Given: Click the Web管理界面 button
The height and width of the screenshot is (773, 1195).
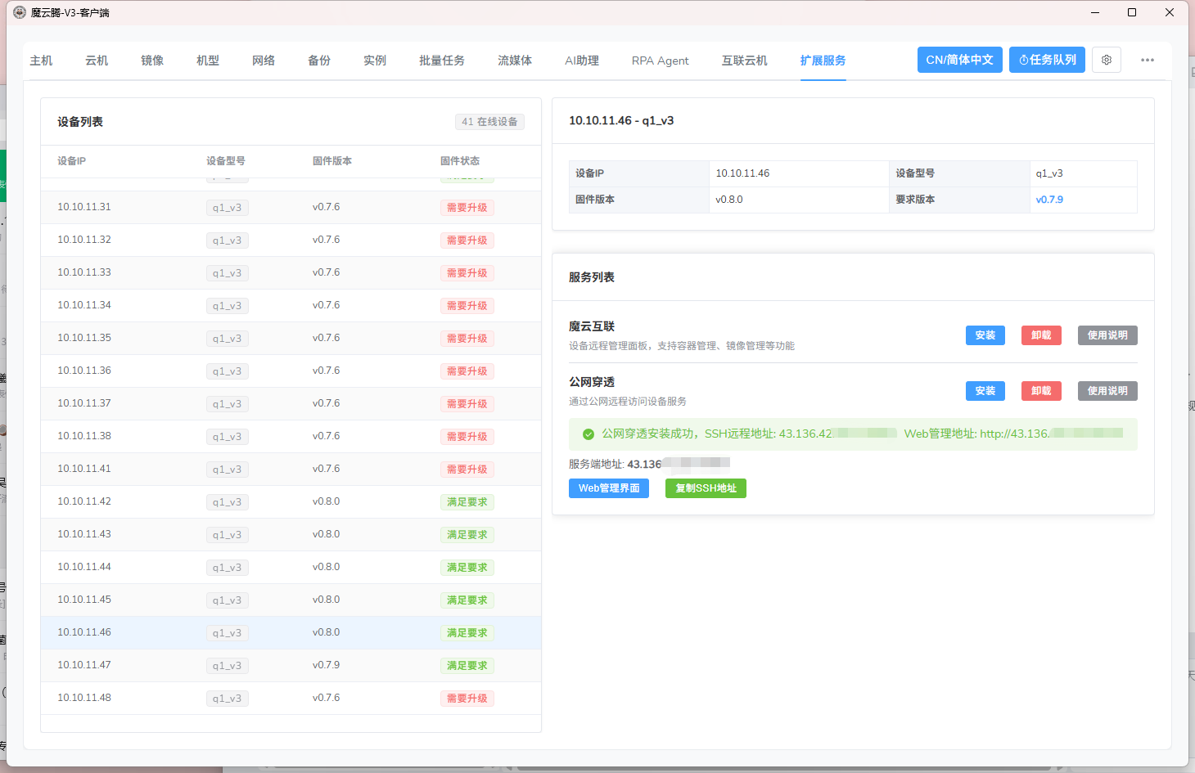Looking at the screenshot, I should 609,488.
